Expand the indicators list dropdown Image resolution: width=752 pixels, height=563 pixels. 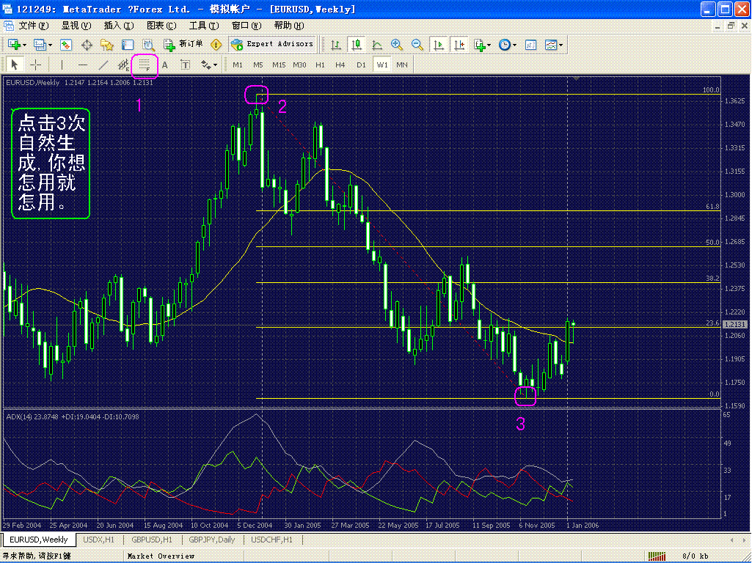(x=489, y=45)
